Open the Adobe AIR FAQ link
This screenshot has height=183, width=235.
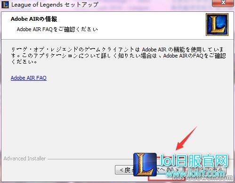29,78
